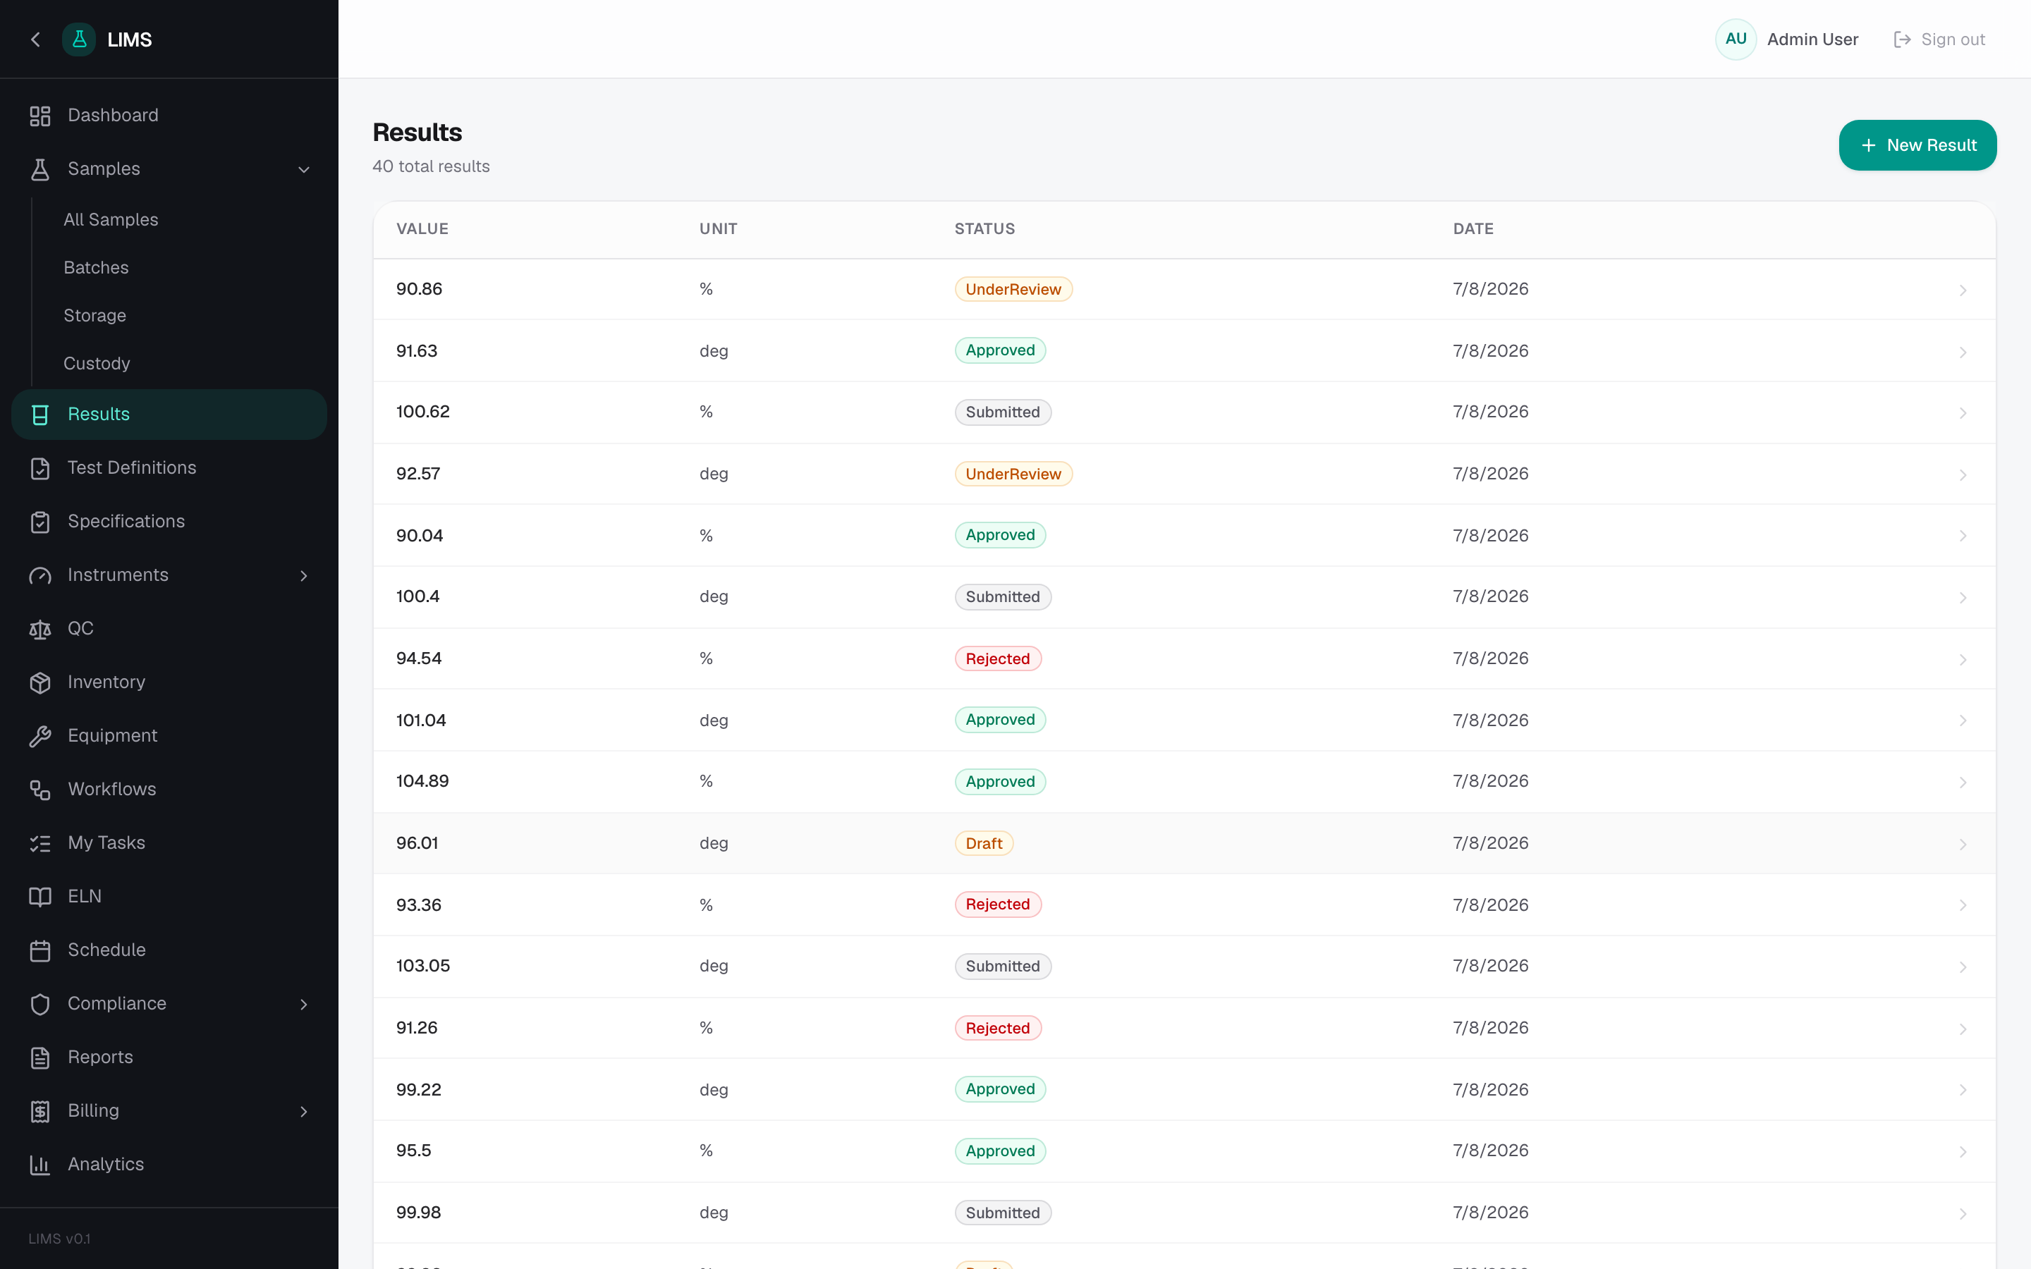Click the Test Definitions file icon

pos(40,468)
